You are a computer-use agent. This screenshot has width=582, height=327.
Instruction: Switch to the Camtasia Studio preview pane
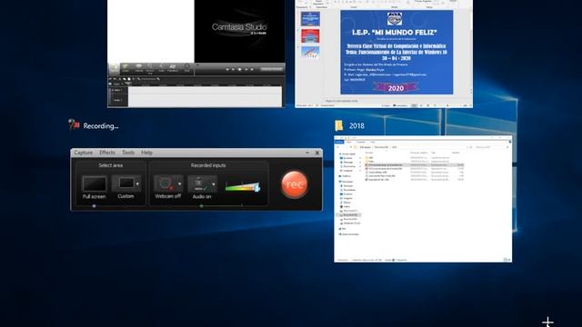pyautogui.click(x=239, y=31)
